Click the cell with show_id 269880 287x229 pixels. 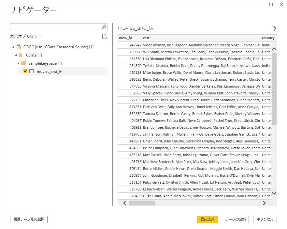click(130, 52)
